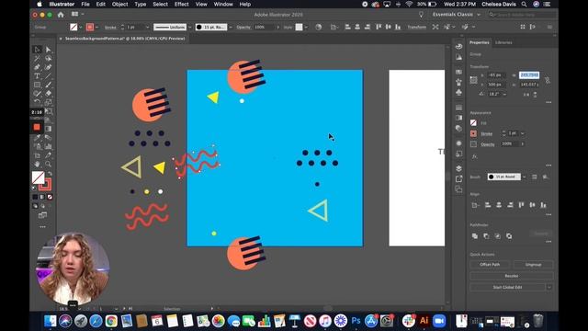Screen dimensions: 588x331
Task: Select the Paintbrush tool
Action: [49, 85]
